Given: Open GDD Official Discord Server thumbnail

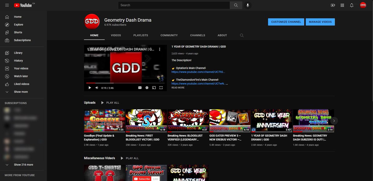Looking at the screenshot, I should click(146, 173).
